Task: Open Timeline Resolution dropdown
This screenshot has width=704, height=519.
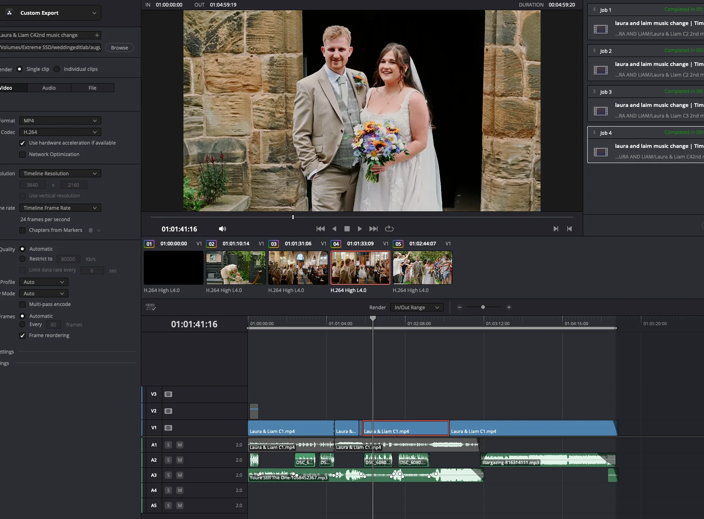Action: pyautogui.click(x=60, y=173)
